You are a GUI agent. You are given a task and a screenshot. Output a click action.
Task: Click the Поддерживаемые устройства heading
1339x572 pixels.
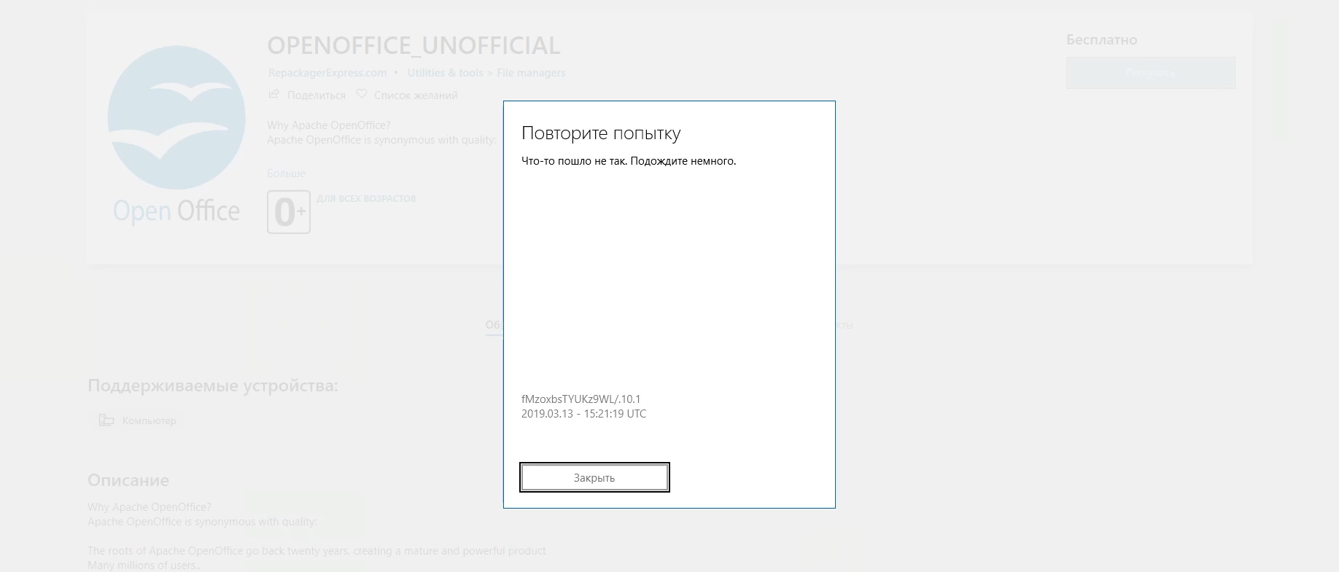point(213,385)
